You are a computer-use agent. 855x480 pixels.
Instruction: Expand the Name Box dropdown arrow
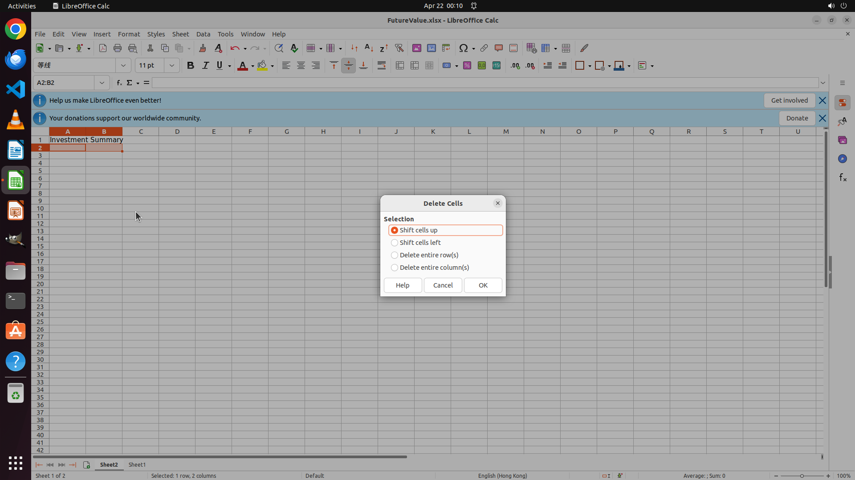102,83
